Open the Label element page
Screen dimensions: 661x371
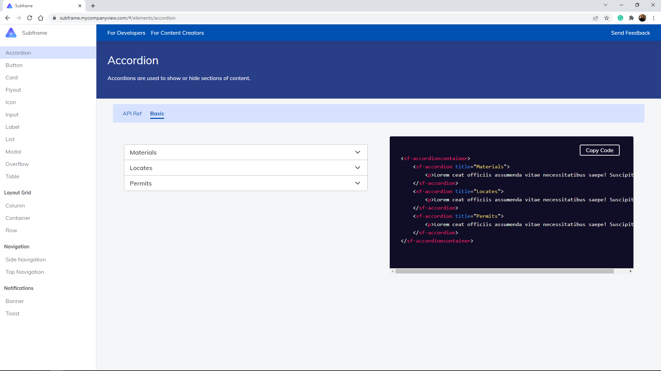[12, 127]
